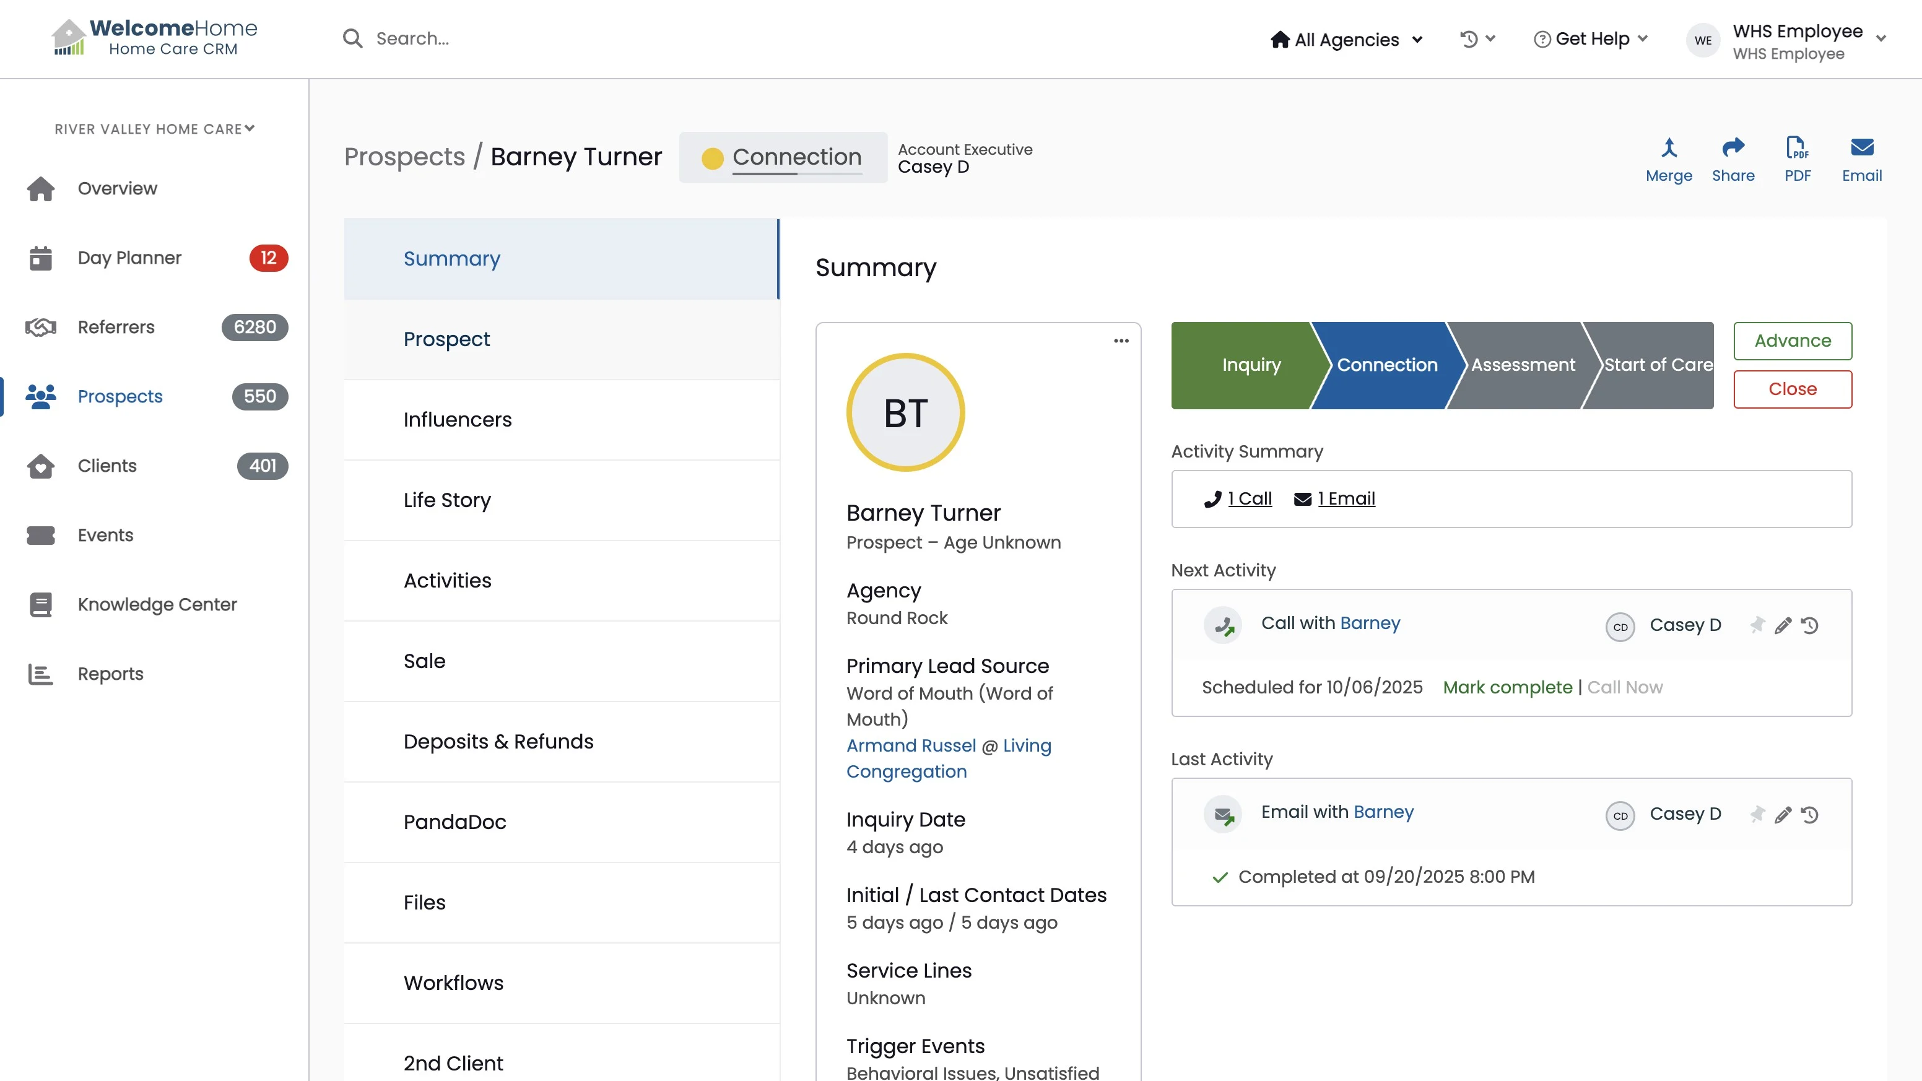This screenshot has height=1081, width=1922.
Task: Open the three-dot menu on profile card
Action: pos(1121,341)
